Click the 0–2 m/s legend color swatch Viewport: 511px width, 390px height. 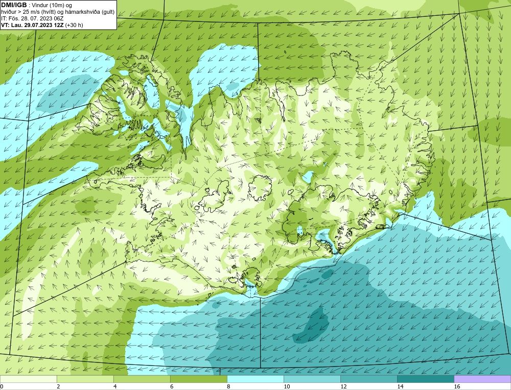[x=28, y=379]
